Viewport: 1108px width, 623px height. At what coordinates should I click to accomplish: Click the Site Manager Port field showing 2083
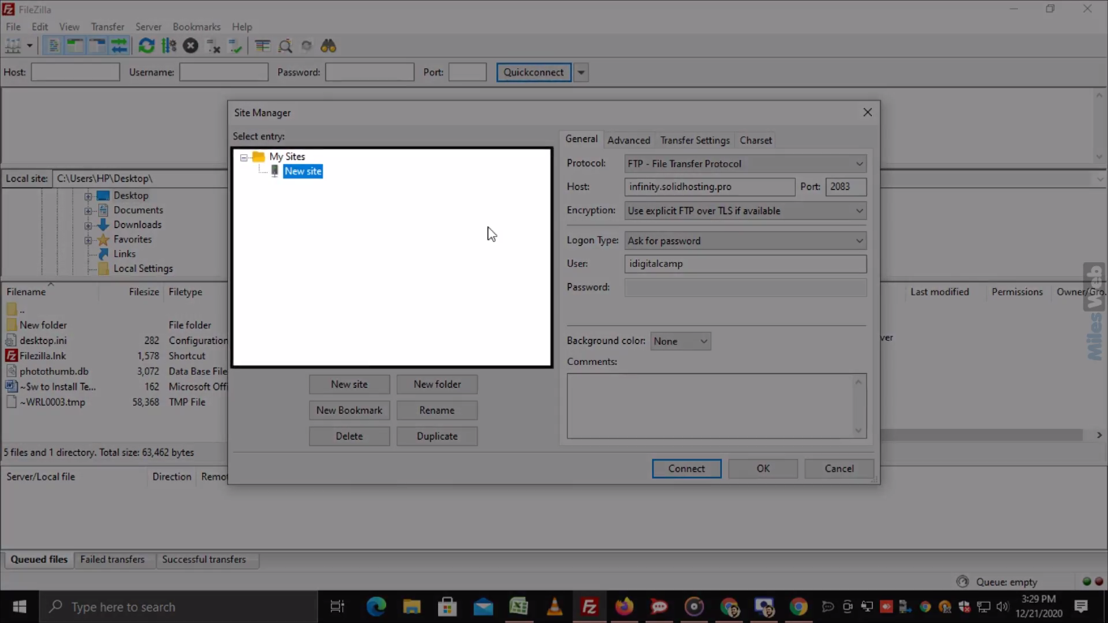click(x=846, y=187)
